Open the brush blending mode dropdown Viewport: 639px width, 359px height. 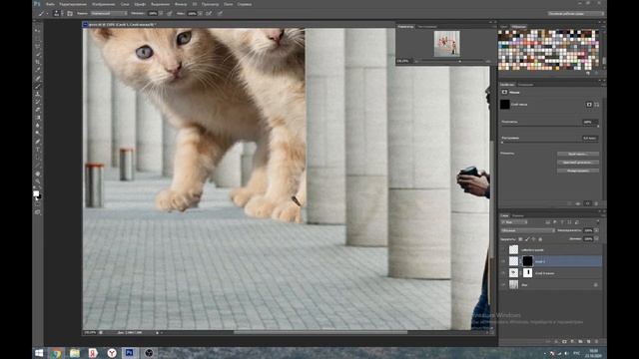[109, 13]
